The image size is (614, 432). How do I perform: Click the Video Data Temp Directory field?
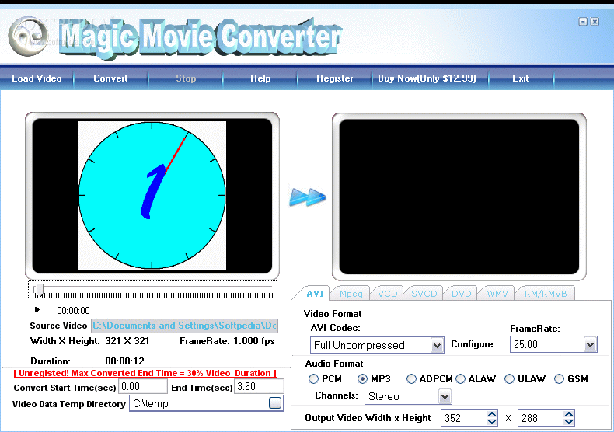[198, 403]
